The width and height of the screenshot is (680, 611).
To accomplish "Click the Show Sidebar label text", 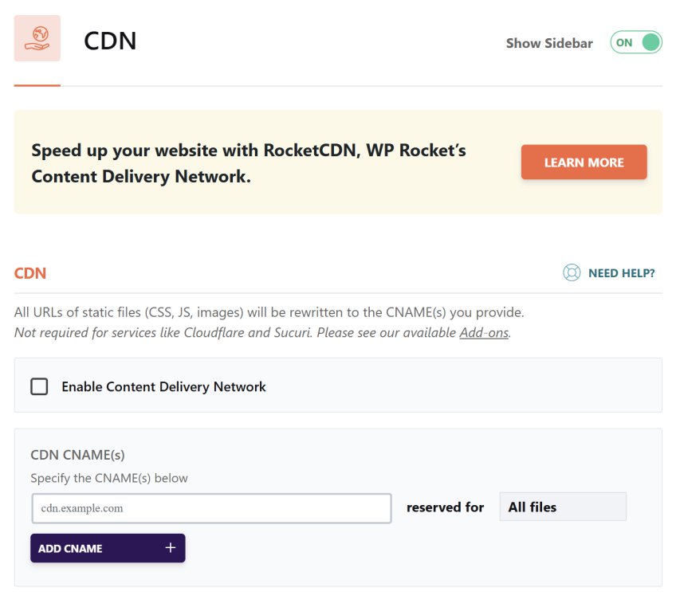I will pos(549,43).
